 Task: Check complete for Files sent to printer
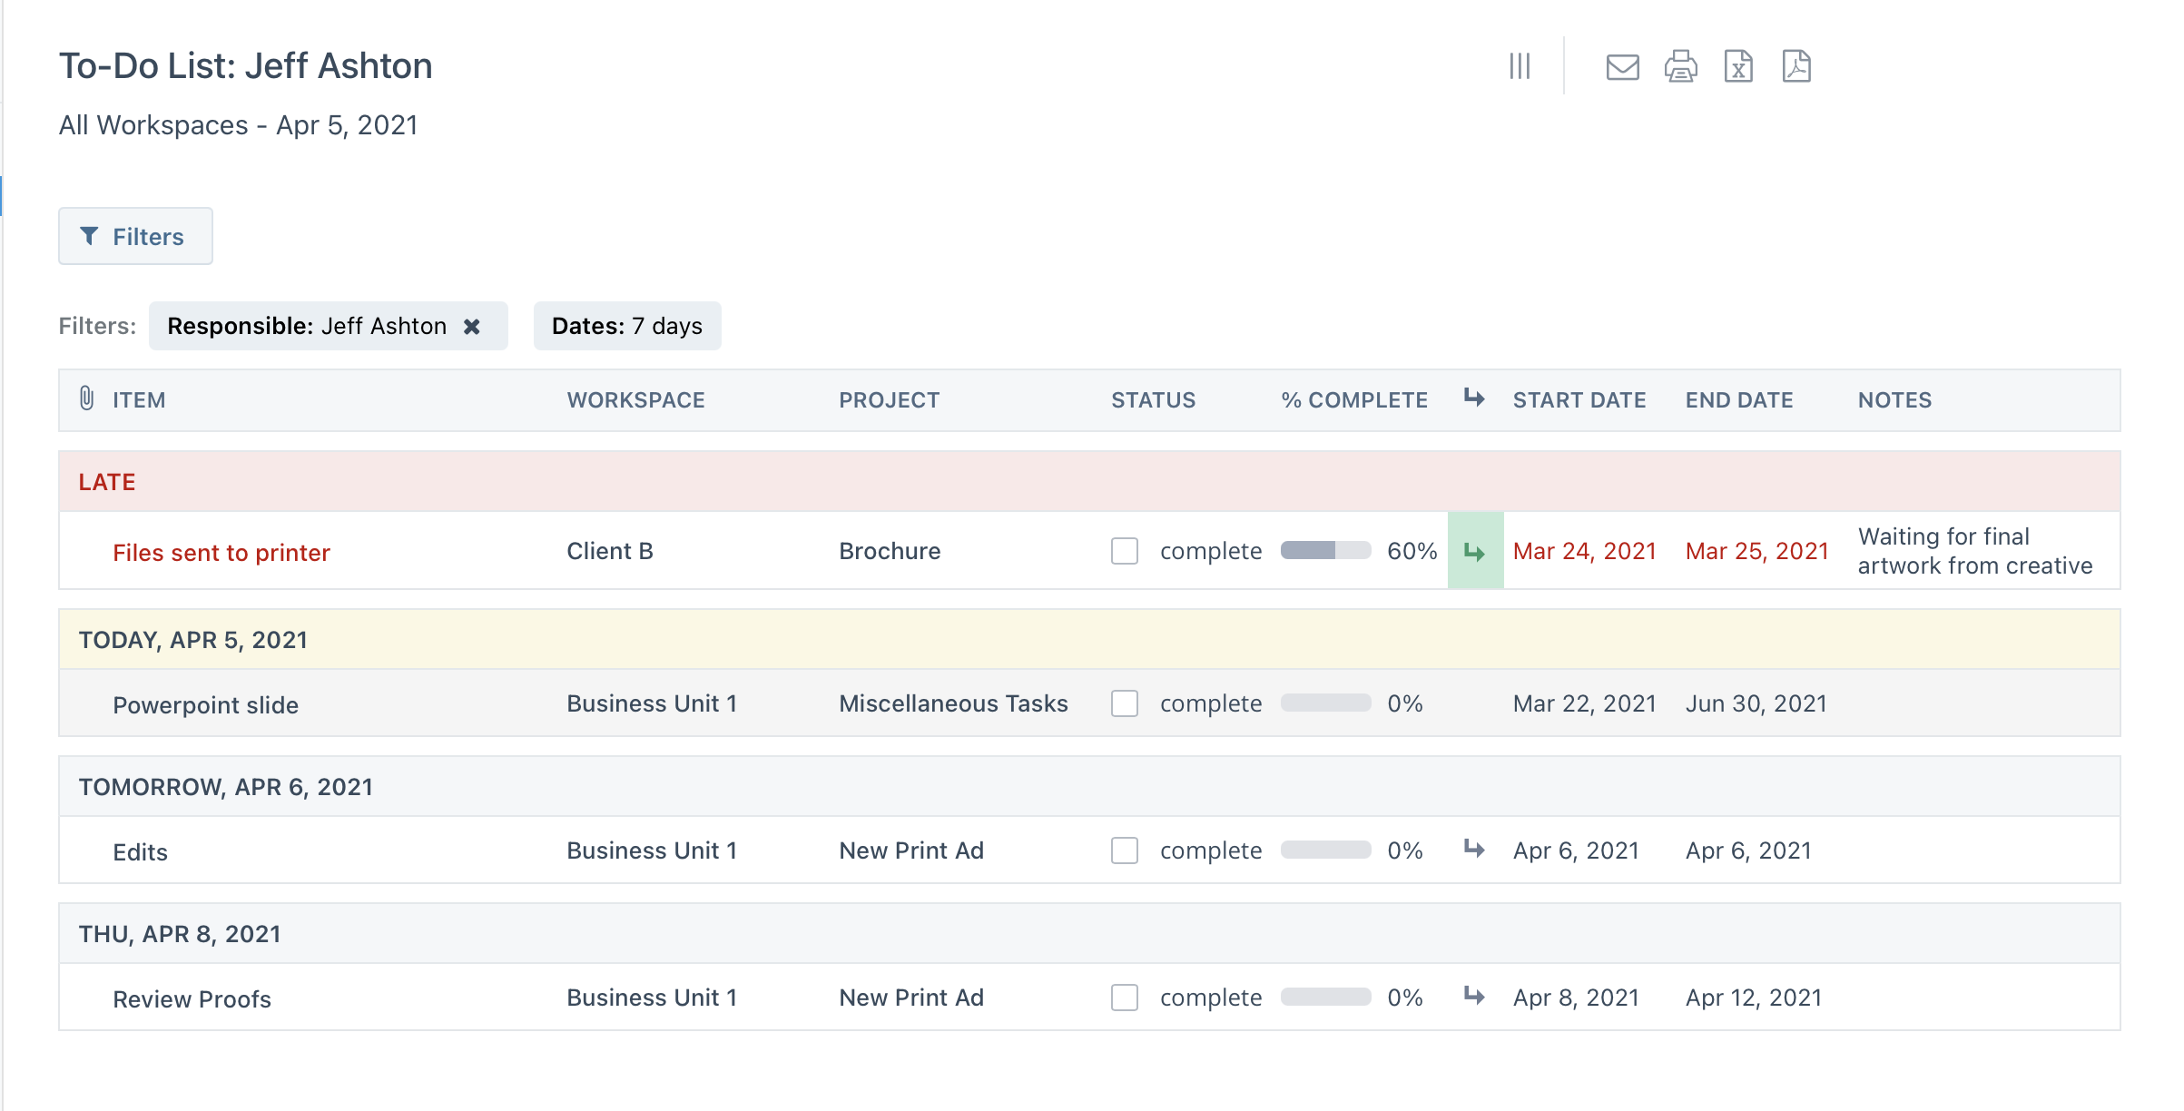(x=1125, y=551)
